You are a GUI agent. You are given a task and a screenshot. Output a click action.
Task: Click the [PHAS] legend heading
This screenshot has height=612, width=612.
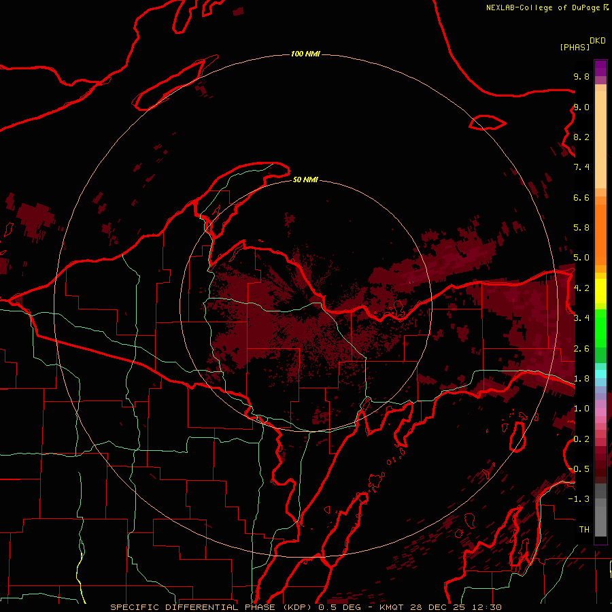(575, 47)
